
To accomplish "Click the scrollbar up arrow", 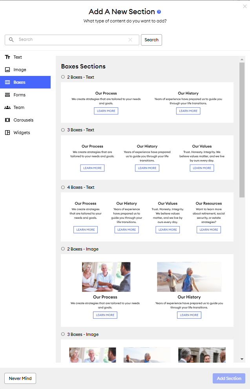I will tap(242, 59).
